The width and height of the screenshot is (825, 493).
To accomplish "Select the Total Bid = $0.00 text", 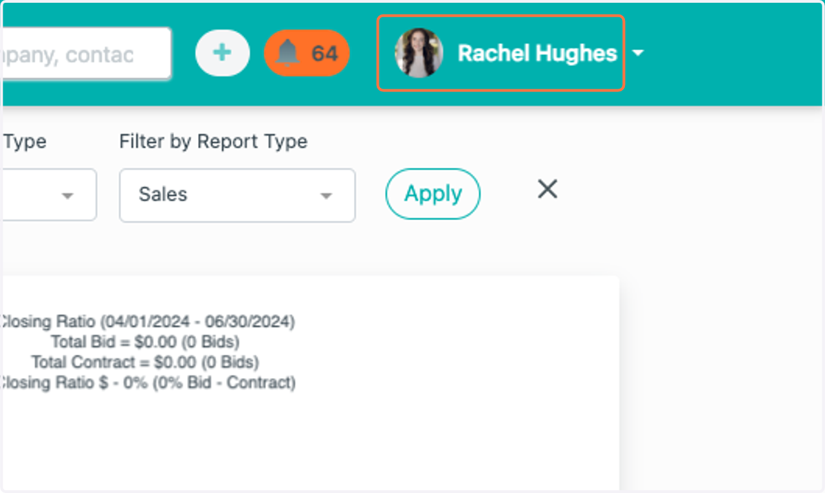I will click(x=145, y=342).
